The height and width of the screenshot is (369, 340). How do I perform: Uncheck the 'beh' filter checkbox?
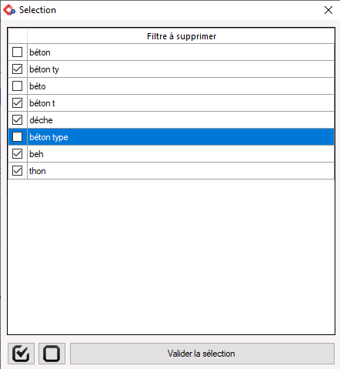[x=17, y=154]
